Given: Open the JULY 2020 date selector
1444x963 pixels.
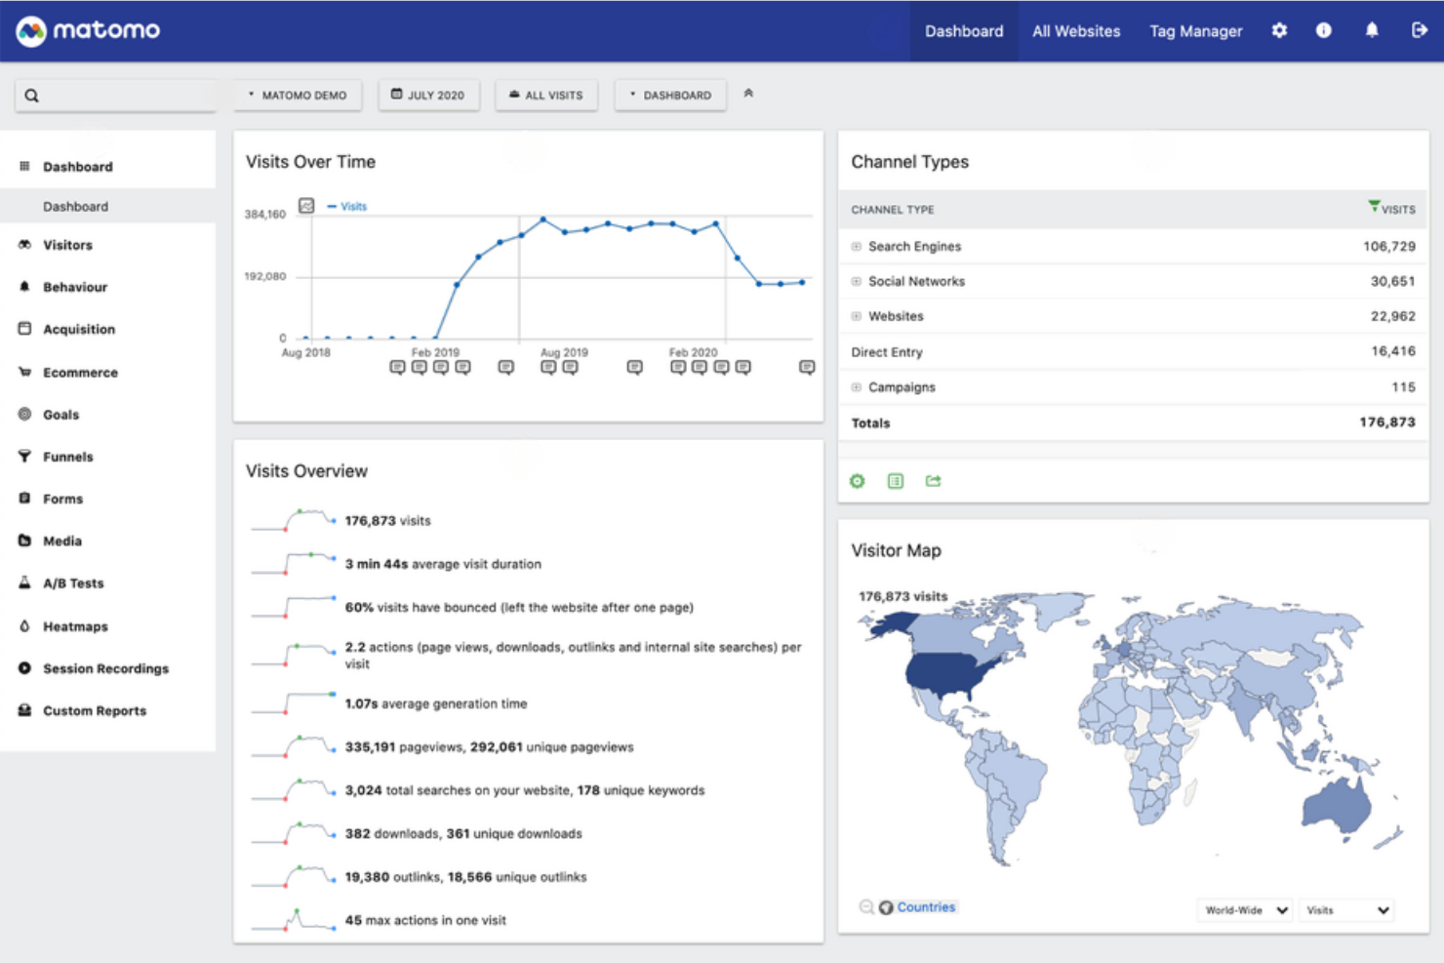Looking at the screenshot, I should pyautogui.click(x=428, y=95).
